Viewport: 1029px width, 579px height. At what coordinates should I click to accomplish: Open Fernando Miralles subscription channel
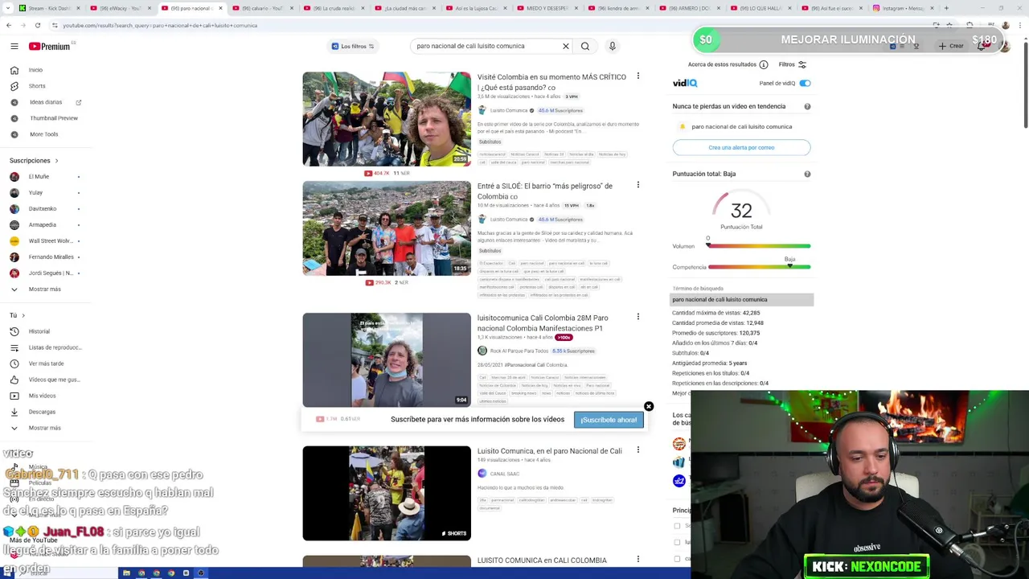pyautogui.click(x=51, y=257)
